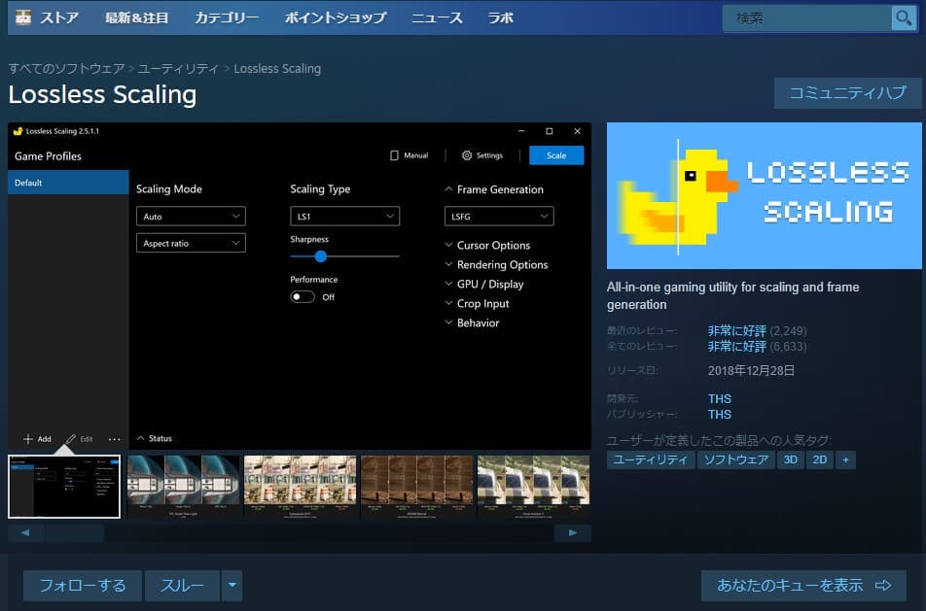Toggle the Performance switch
Viewport: 926px width, 611px height.
(303, 296)
